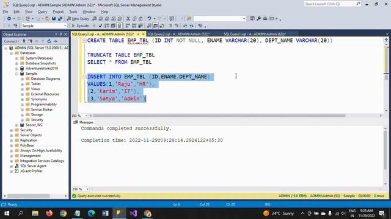Open the Properties wrench icon
The image size is (391, 219).
click(259, 19)
